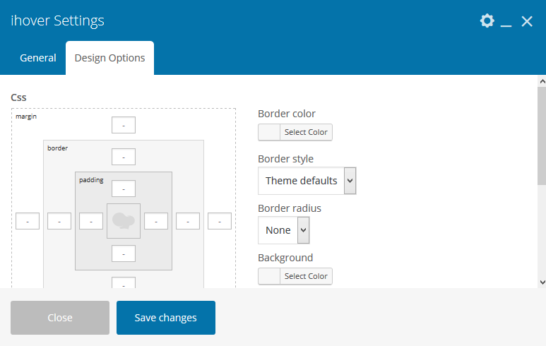Click the gray Close button
The height and width of the screenshot is (346, 546).
[60, 318]
